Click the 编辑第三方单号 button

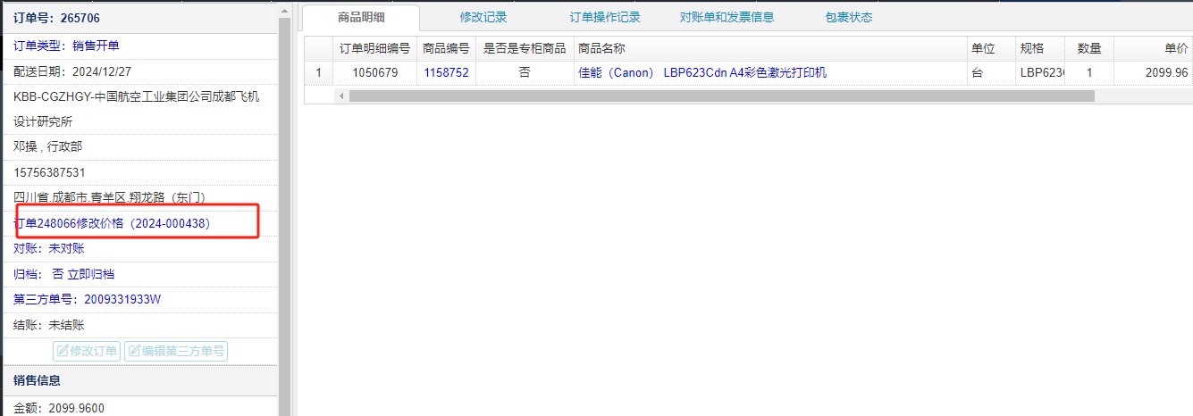pos(176,351)
